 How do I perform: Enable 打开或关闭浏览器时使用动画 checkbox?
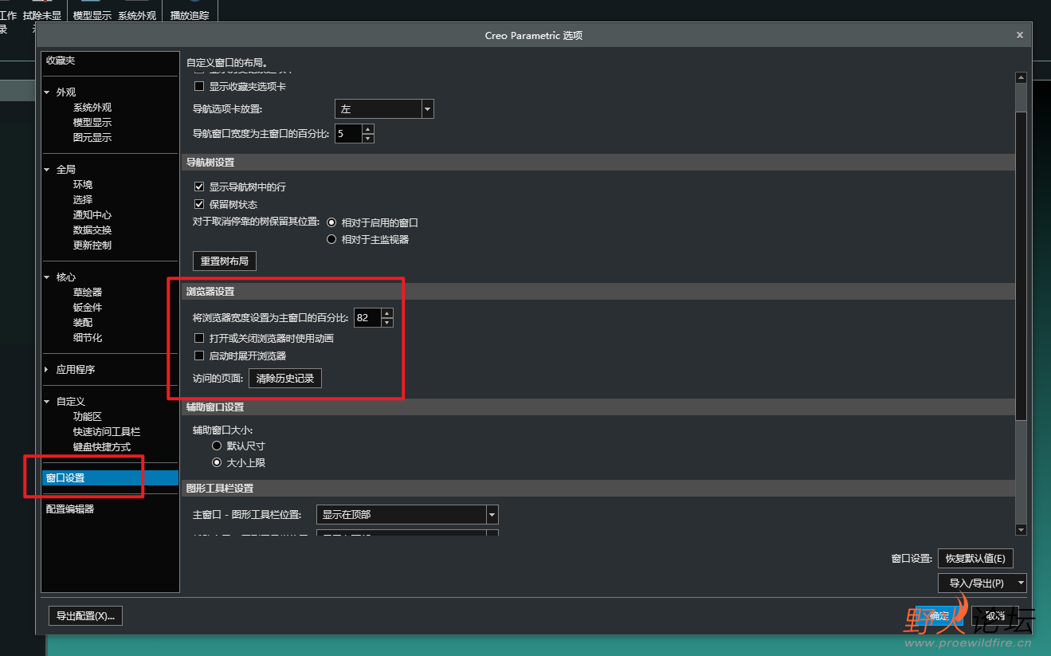point(199,338)
